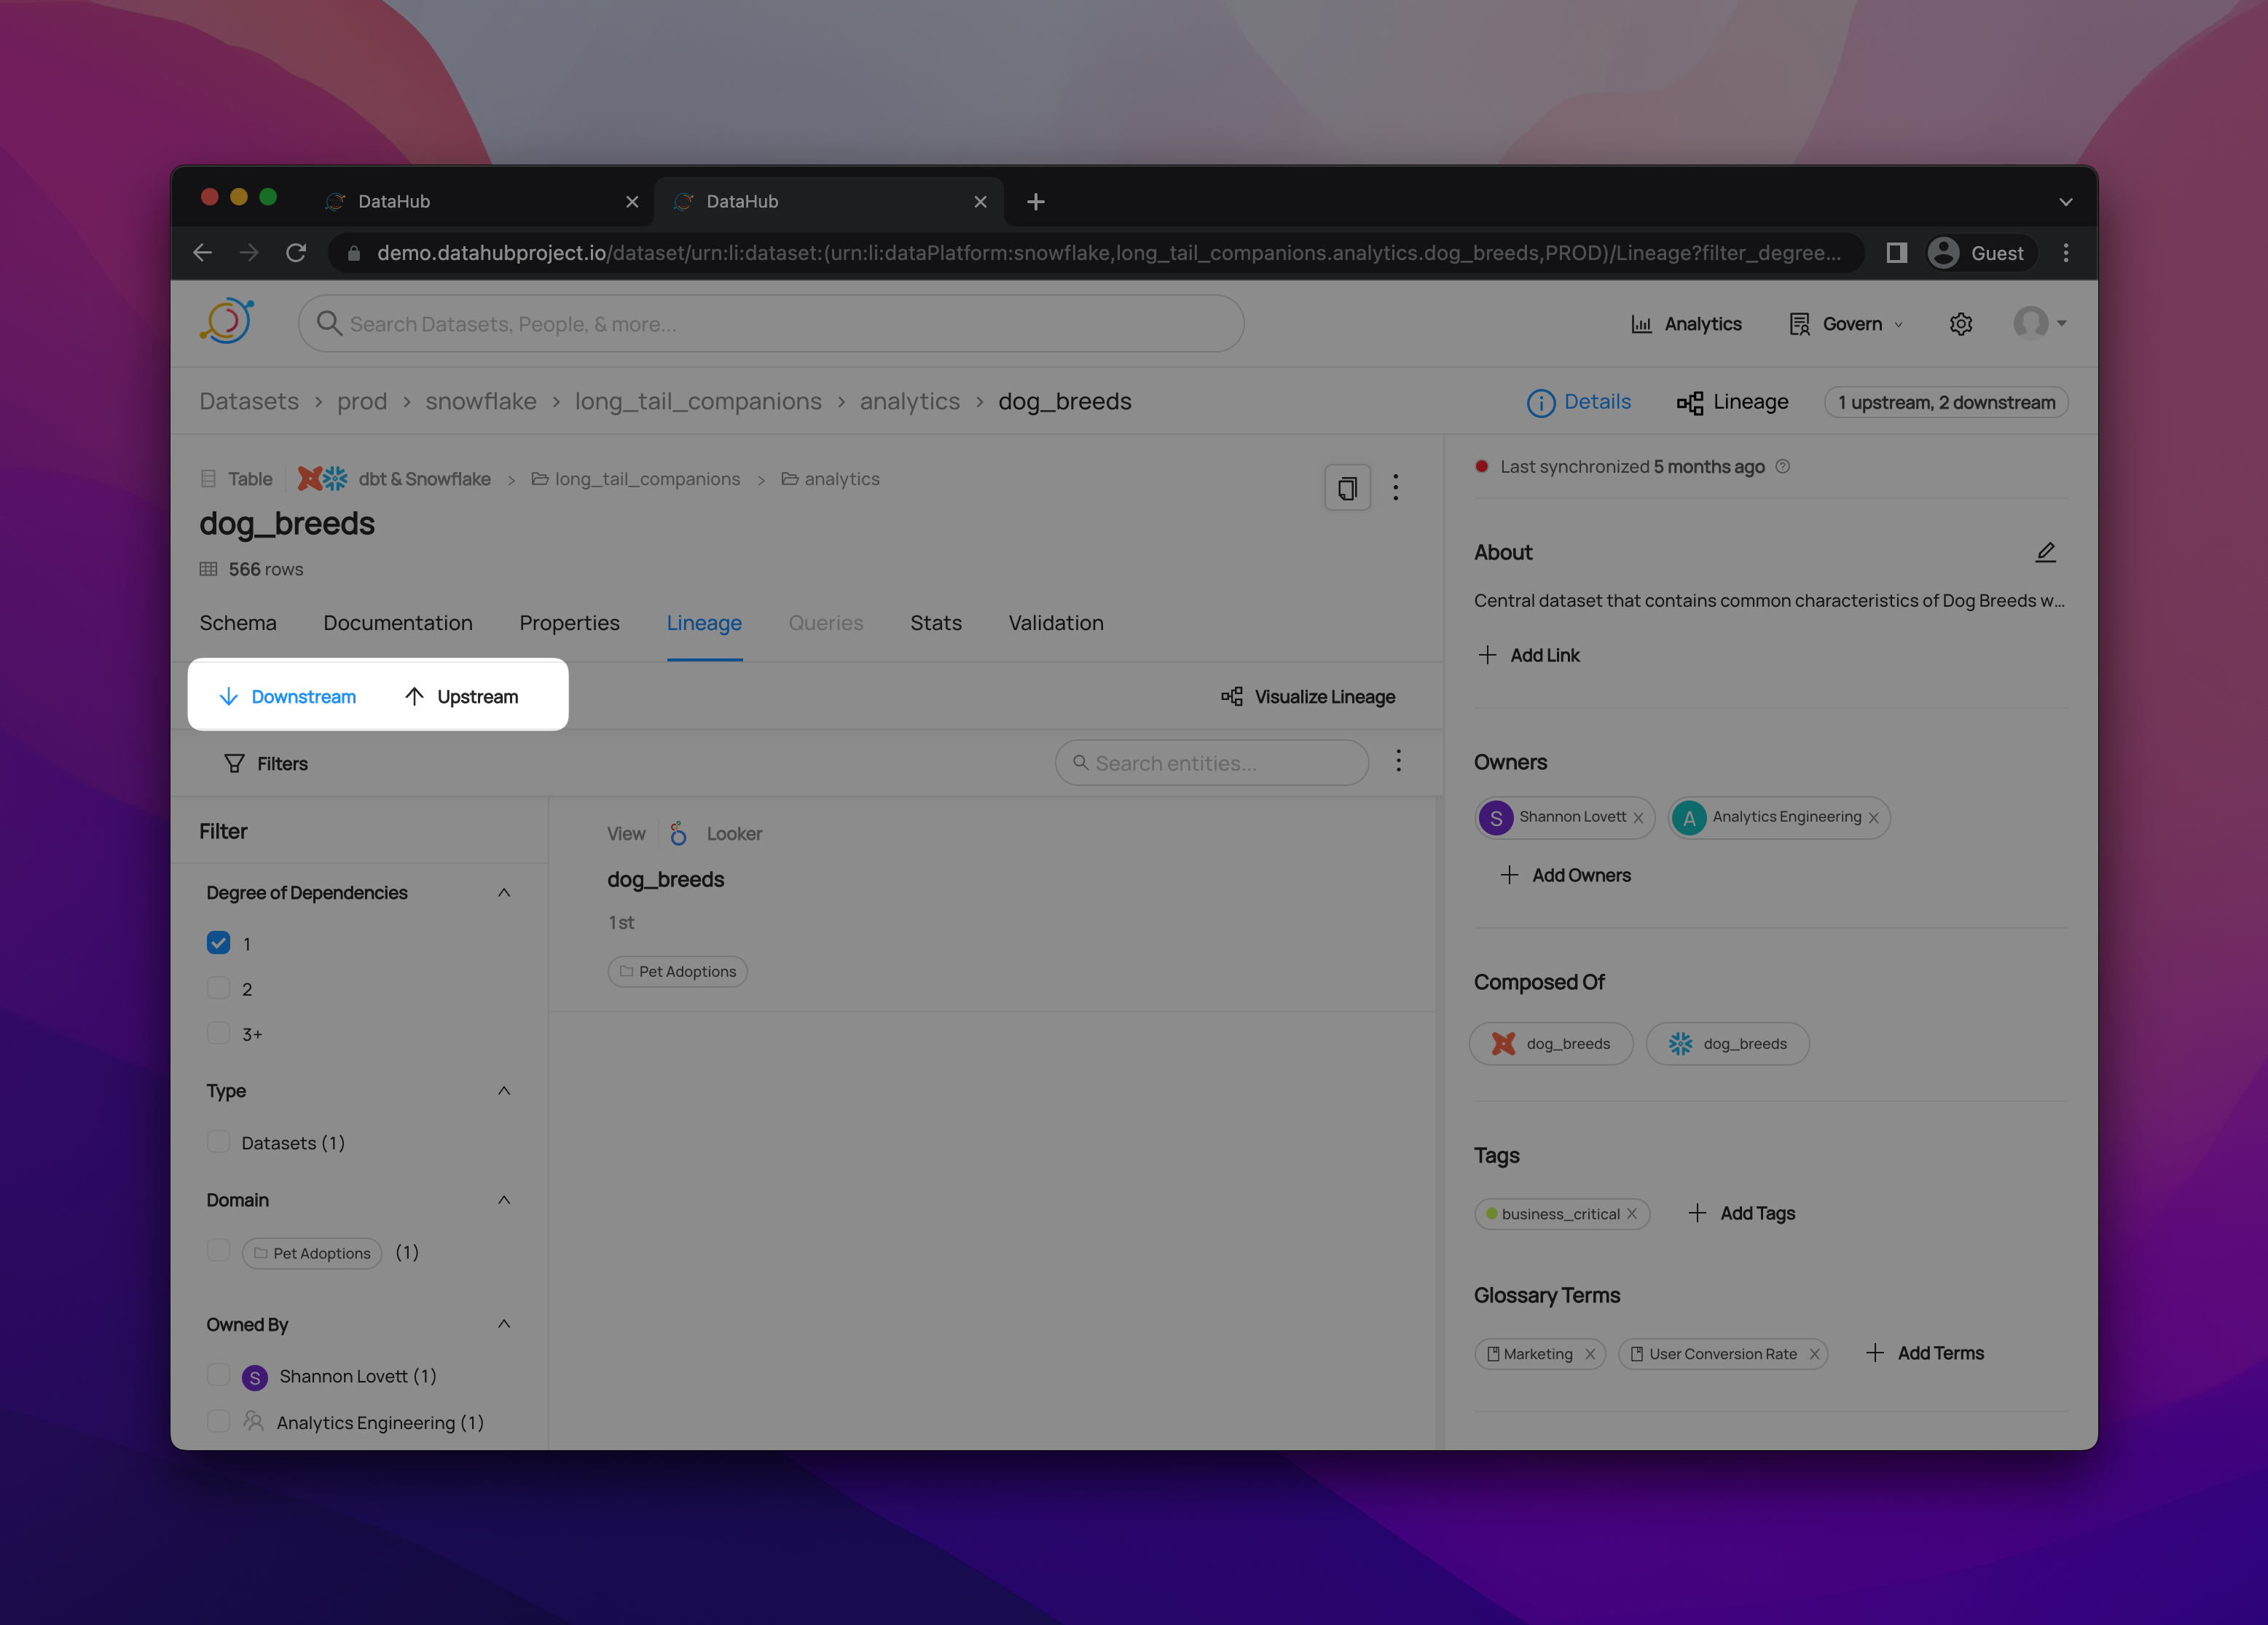
Task: Click the Upstream lineage button
Action: click(462, 696)
